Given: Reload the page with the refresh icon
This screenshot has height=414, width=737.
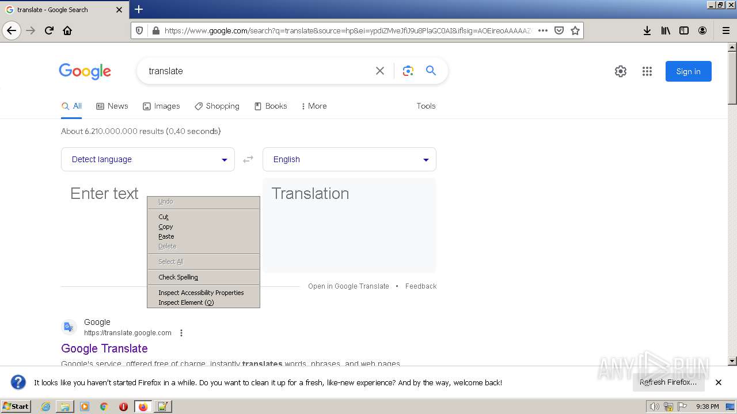Looking at the screenshot, I should 49,30.
